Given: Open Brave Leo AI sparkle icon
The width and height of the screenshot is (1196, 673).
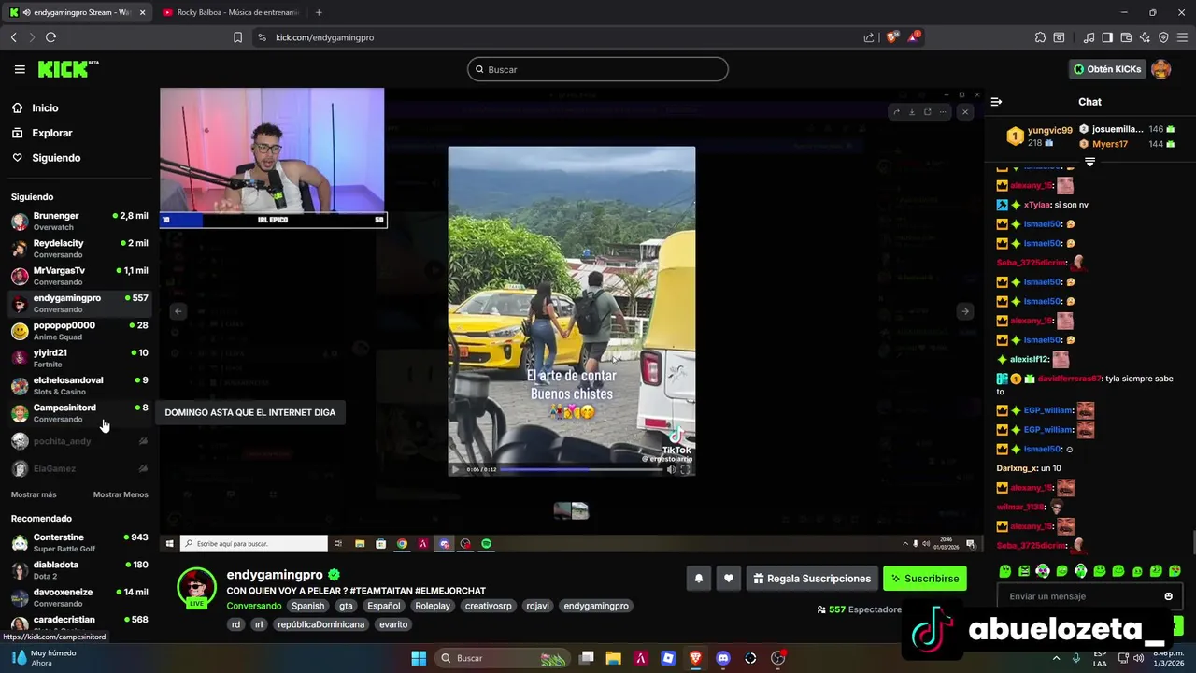Looking at the screenshot, I should (x=1145, y=37).
